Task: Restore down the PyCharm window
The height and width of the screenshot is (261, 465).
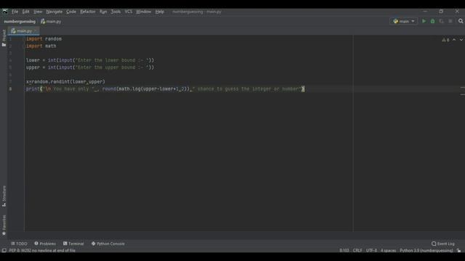Action: pos(441,12)
